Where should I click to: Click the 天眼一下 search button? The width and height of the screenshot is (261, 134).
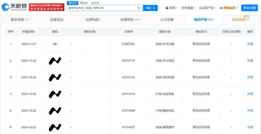150,8
